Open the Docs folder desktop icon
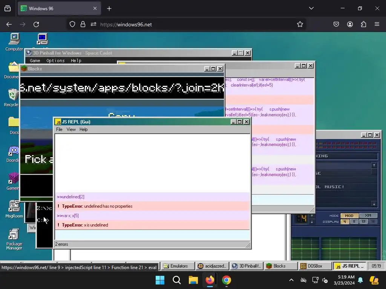The height and width of the screenshot is (289, 386). (x=14, y=125)
